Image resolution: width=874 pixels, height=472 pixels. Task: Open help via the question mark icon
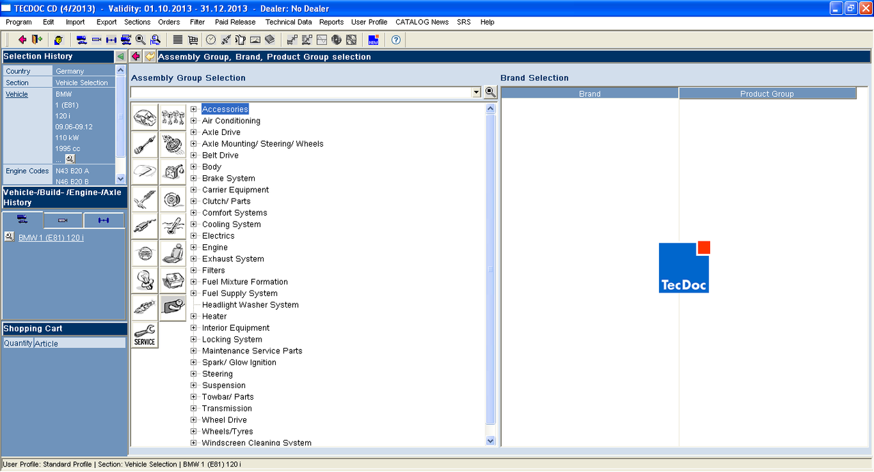pos(396,40)
